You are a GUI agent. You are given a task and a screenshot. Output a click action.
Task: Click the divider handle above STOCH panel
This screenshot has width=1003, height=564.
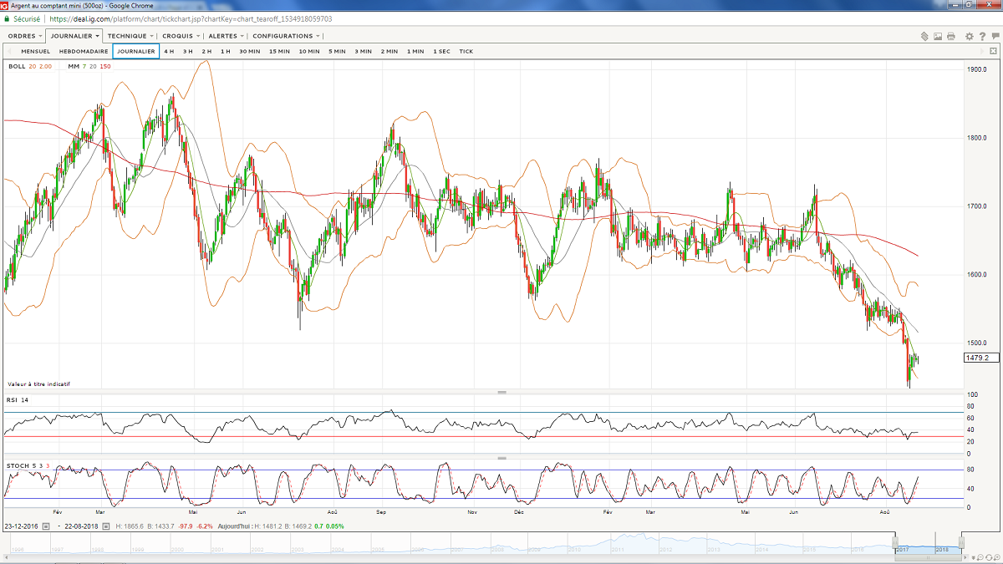click(501, 458)
